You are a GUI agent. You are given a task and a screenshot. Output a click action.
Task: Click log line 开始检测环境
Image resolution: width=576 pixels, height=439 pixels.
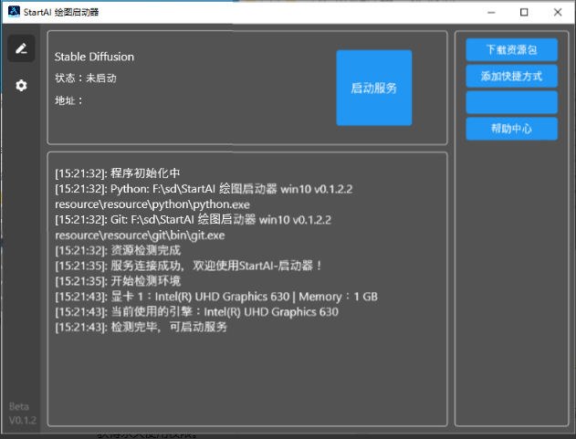coord(118,281)
